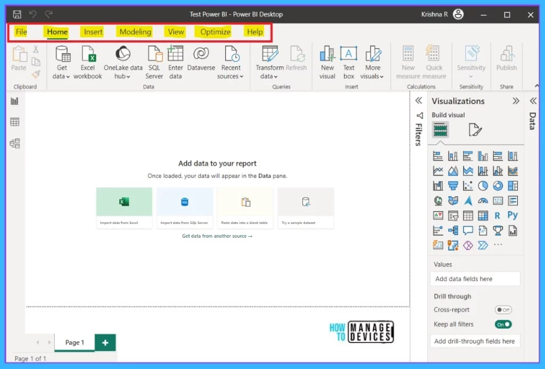Select the Map globe visual
Image resolution: width=545 pixels, height=369 pixels.
coord(438,200)
